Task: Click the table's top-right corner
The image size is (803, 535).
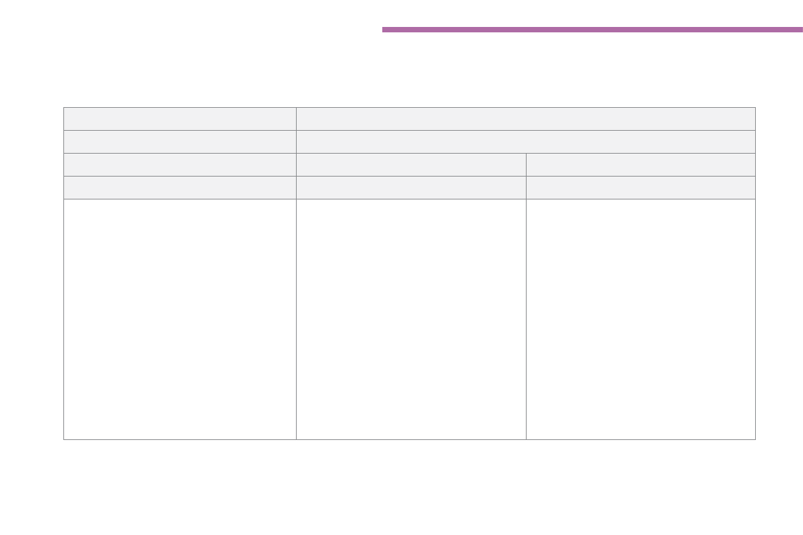Action: (755, 108)
